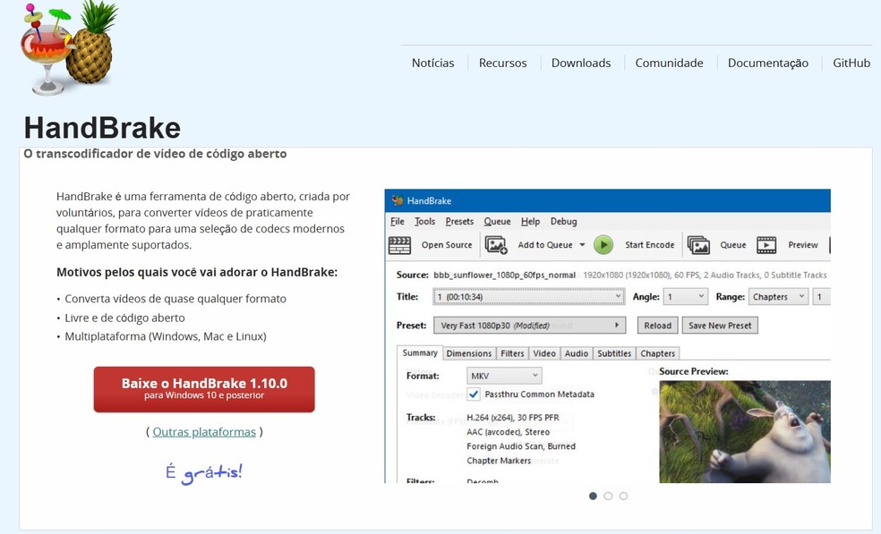The width and height of the screenshot is (881, 534).
Task: Expand the Add to Queue dropdown arrow
Action: pyautogui.click(x=582, y=245)
